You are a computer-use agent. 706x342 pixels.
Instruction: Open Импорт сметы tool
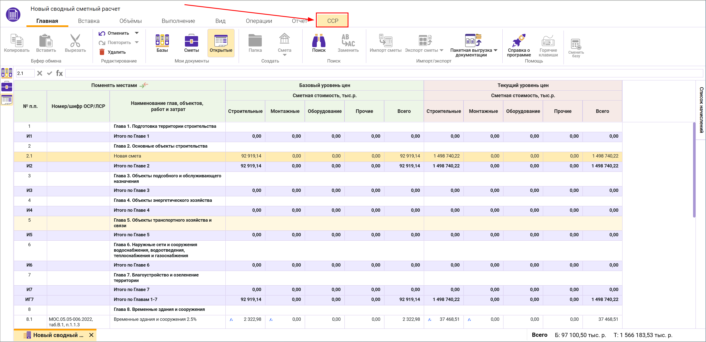(x=385, y=41)
